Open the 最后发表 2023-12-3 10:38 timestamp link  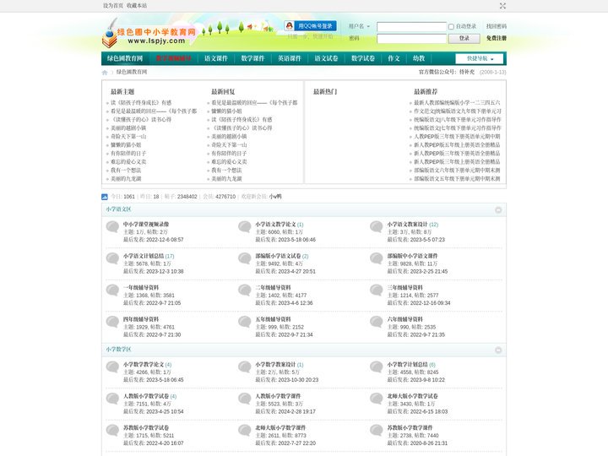point(165,271)
